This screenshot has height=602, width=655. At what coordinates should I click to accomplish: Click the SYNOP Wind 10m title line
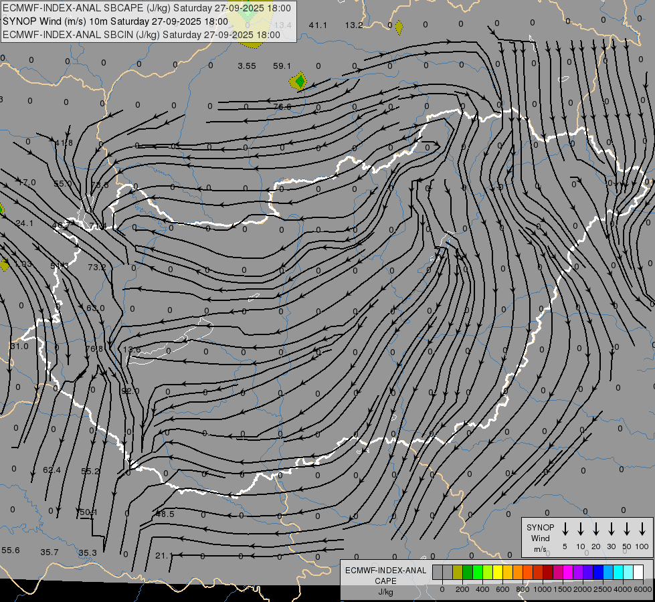tap(115, 21)
